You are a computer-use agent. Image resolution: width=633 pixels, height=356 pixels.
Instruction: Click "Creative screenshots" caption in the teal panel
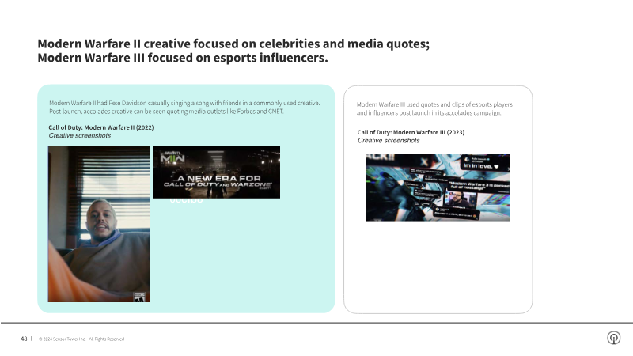(80, 136)
